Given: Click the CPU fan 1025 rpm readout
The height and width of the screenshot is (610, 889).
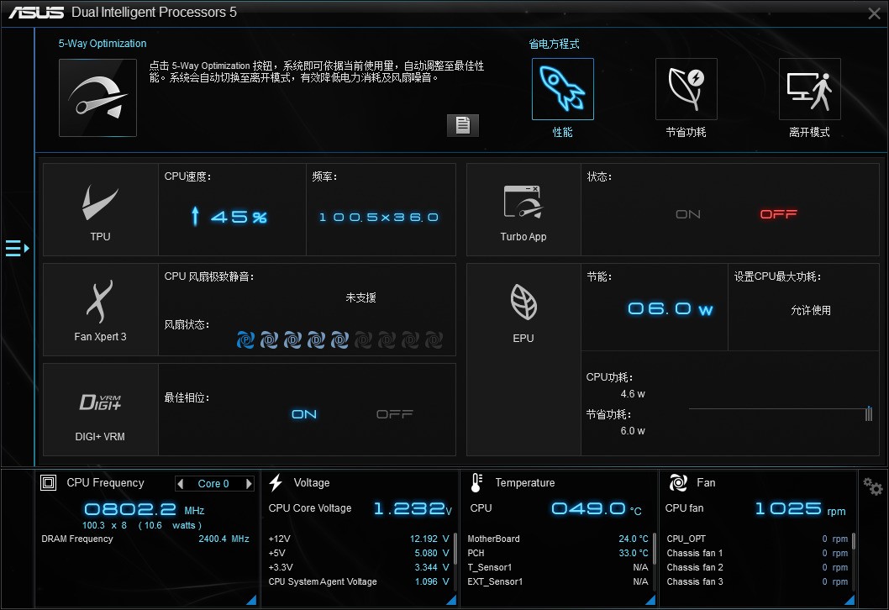Looking at the screenshot, I should (x=800, y=508).
